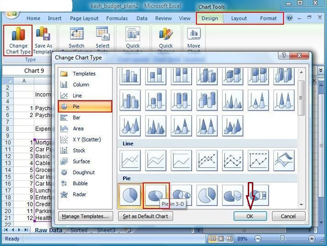Choose Doughnut in chart type list

tap(85, 172)
